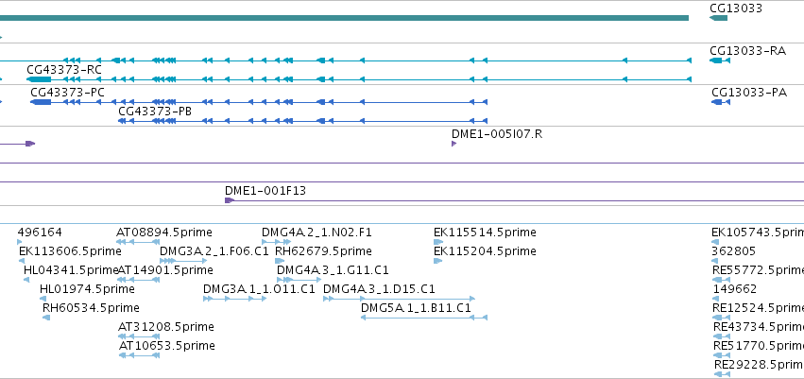Image resolution: width=804 pixels, height=379 pixels.
Task: Select AT31208.5prime EST
Action: 166,327
